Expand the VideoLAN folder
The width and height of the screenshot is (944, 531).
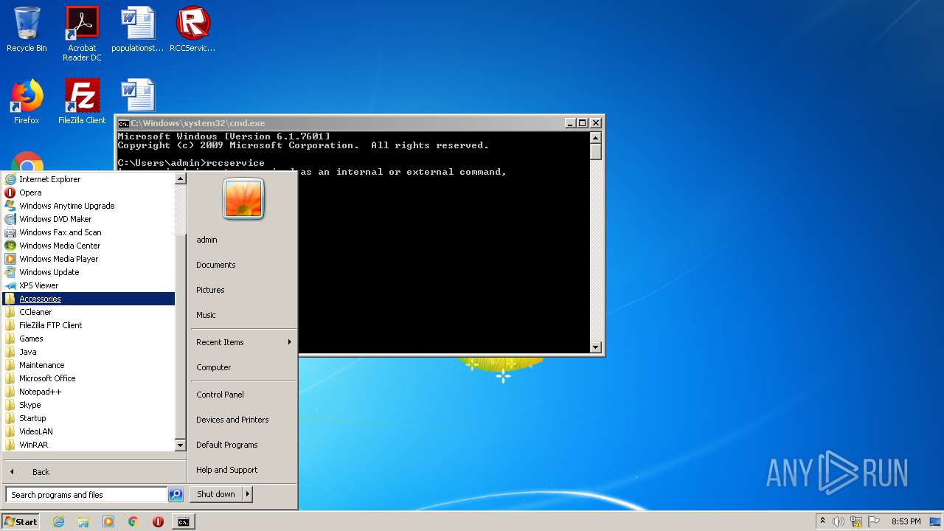pos(88,431)
